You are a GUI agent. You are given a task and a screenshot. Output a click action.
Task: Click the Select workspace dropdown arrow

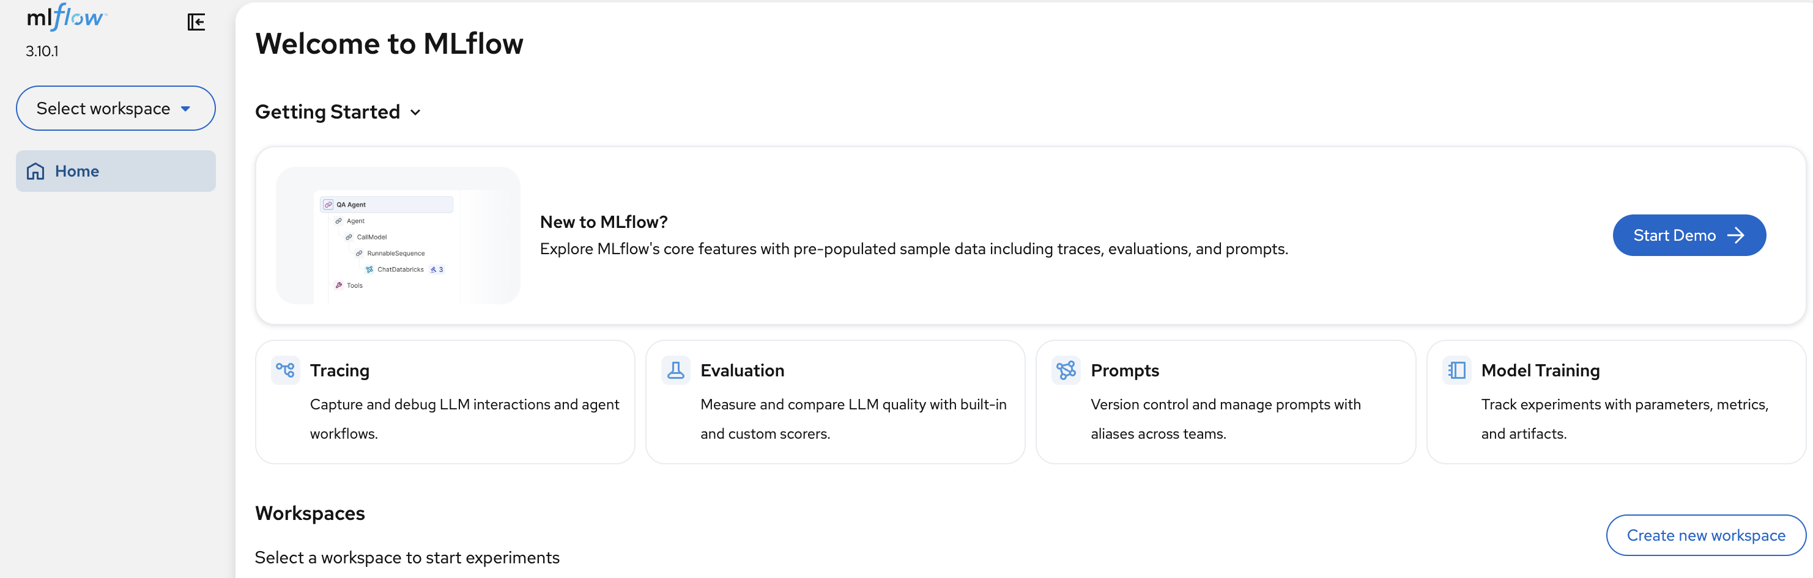(x=186, y=109)
